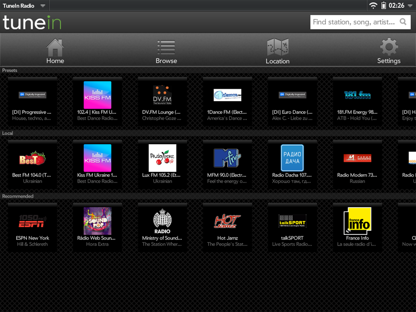Click in the Find station search field
The height and width of the screenshot is (312, 416).
pos(360,22)
